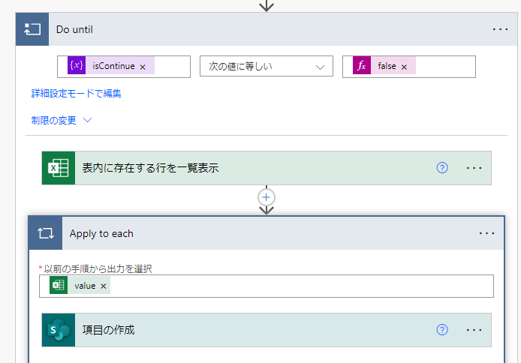Click the Apply to each output input field
This screenshot has height=363, width=521.
tap(300, 286)
